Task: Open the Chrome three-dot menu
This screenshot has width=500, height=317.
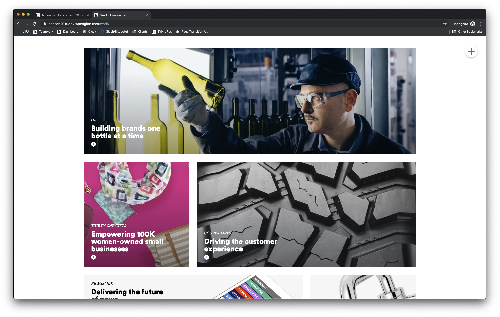Action: point(481,24)
